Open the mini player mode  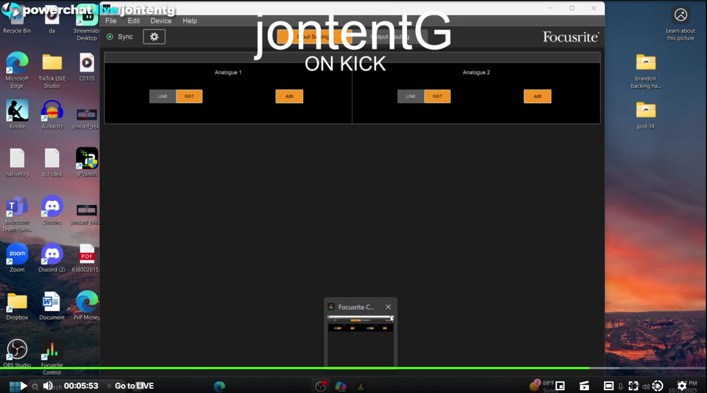pyautogui.click(x=560, y=386)
